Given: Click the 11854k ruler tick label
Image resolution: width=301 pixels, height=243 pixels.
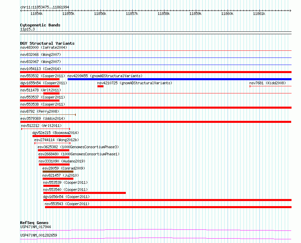Looking at the screenshot, I should point(37,14).
